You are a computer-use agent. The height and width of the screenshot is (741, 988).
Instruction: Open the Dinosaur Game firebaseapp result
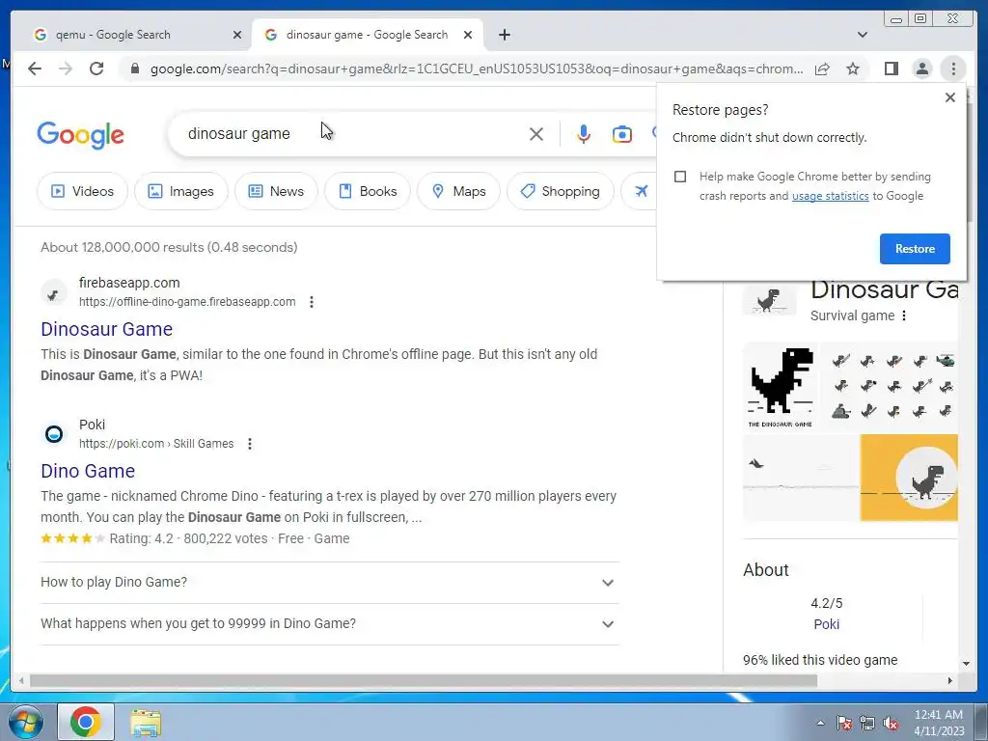tap(106, 329)
